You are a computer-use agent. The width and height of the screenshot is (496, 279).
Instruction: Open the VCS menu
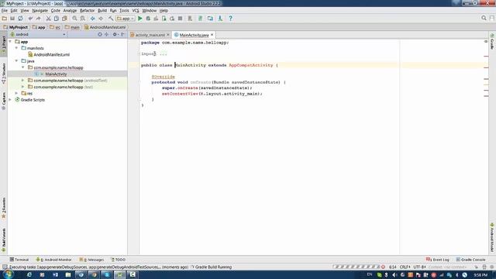tap(136, 10)
